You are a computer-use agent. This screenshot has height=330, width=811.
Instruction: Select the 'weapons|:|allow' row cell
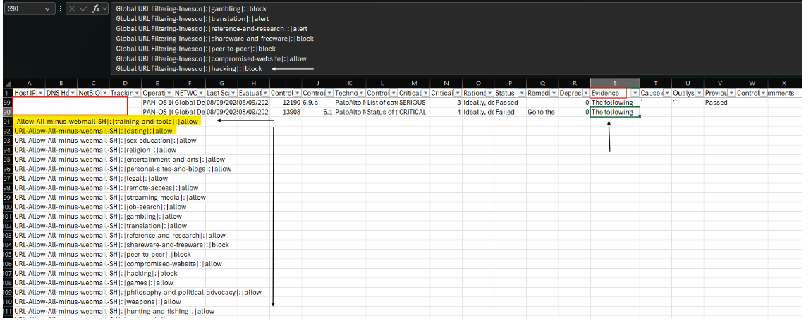click(97, 302)
